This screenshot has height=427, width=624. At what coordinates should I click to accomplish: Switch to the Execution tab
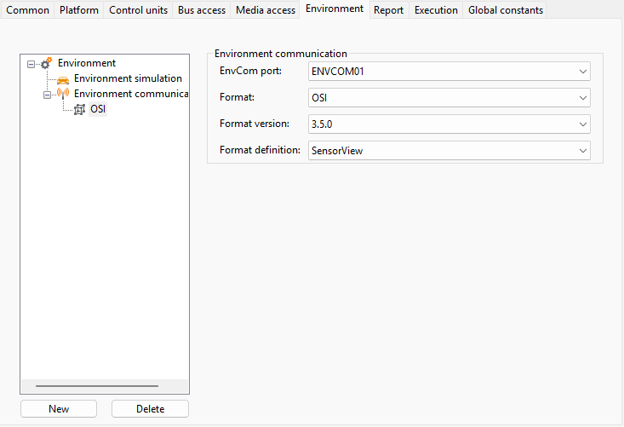436,10
